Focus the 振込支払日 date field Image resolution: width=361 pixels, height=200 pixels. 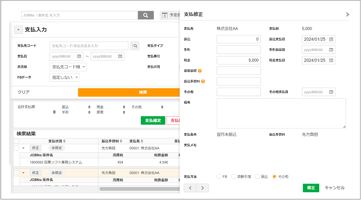(x=318, y=39)
